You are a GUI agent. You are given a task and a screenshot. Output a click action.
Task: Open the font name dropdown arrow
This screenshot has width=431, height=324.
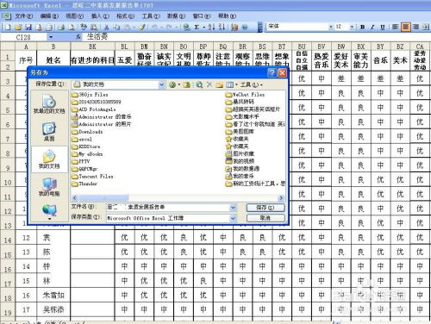pyautogui.click(x=331, y=27)
